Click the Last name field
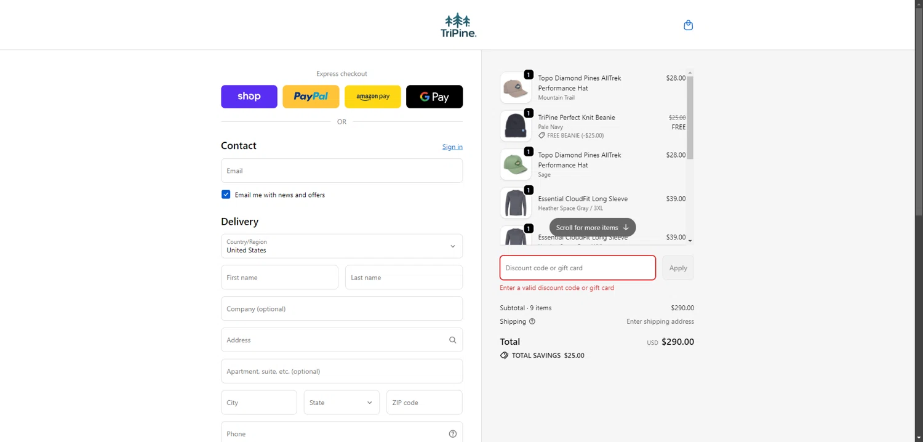This screenshot has height=442, width=923. 404,278
